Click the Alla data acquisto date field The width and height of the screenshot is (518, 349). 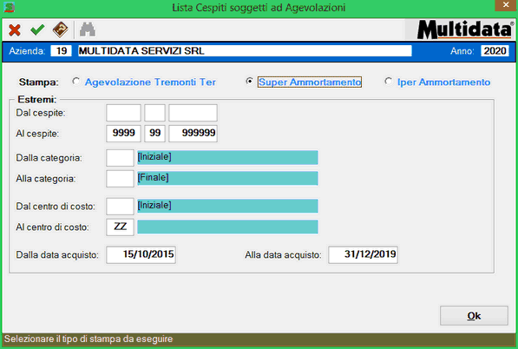tap(363, 254)
